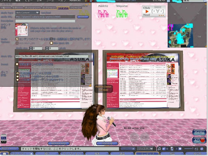Switch to the Options tab

(x=49, y=8)
